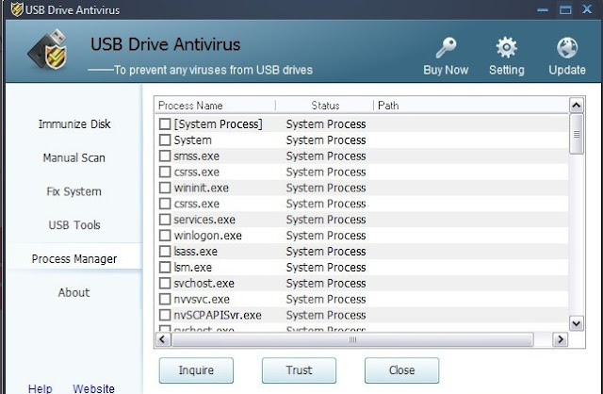603x394 pixels.
Task: Click the Inquire button
Action: click(196, 370)
